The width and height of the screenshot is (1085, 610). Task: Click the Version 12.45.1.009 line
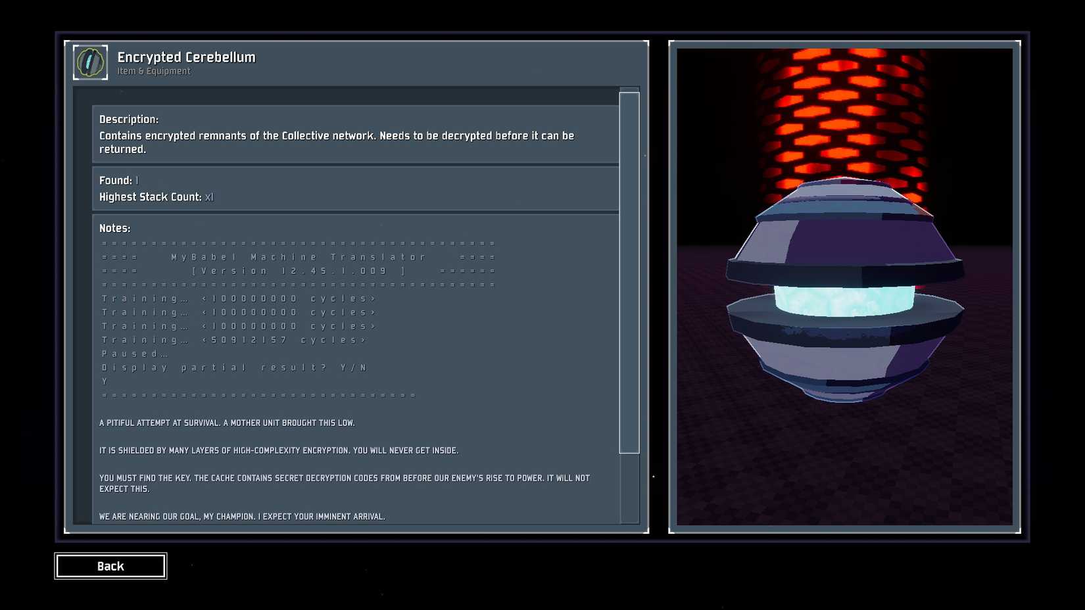299,271
